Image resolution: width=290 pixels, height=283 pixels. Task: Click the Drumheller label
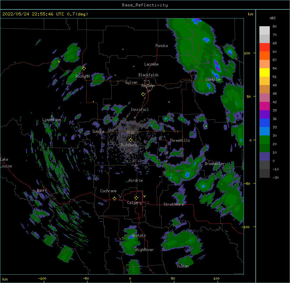point(215,164)
